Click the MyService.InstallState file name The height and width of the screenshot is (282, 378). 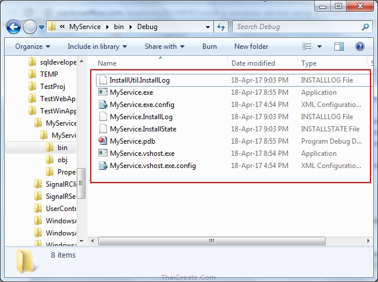[143, 129]
